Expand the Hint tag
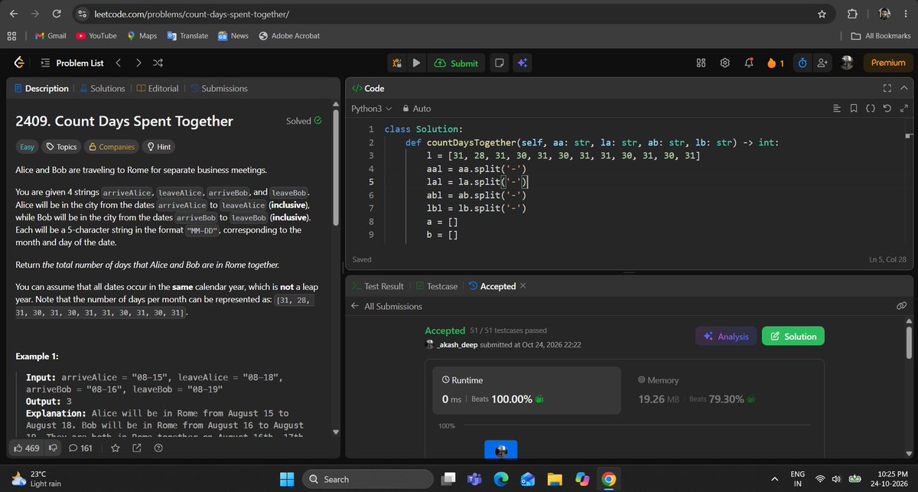Screen dimensions: 918x492 159,146
